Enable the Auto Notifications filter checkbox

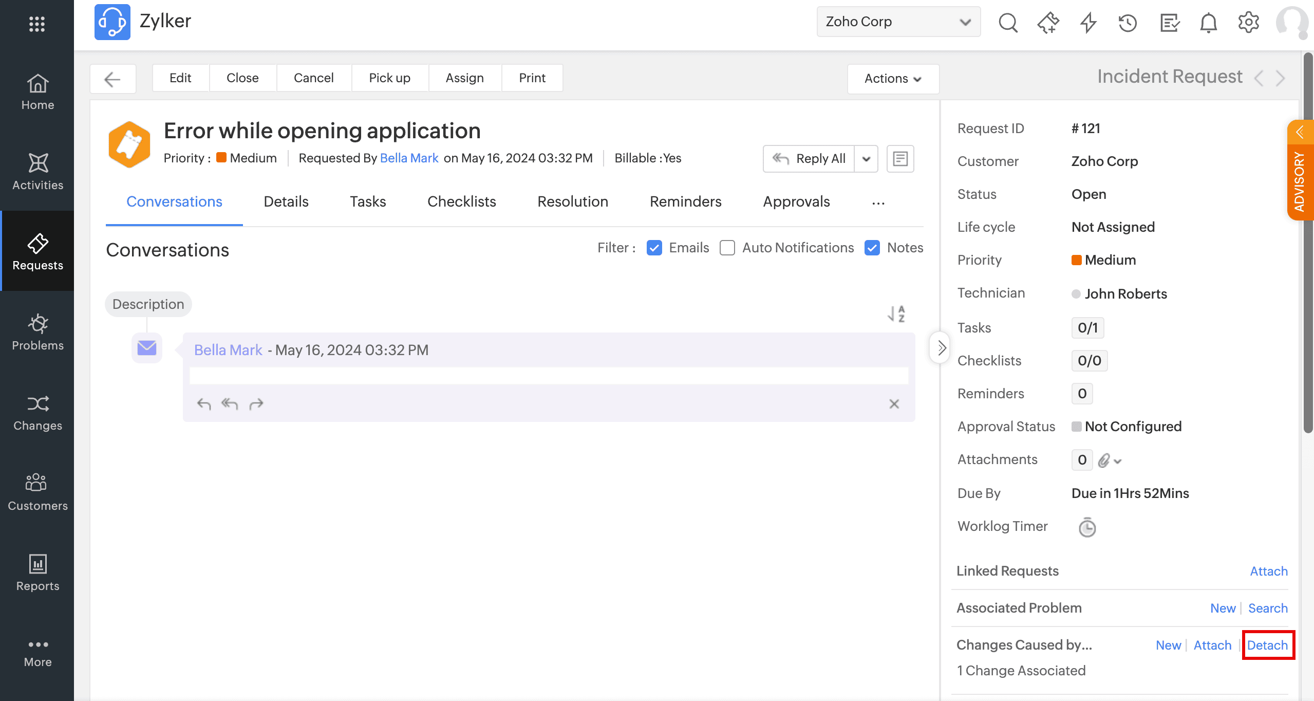click(727, 248)
